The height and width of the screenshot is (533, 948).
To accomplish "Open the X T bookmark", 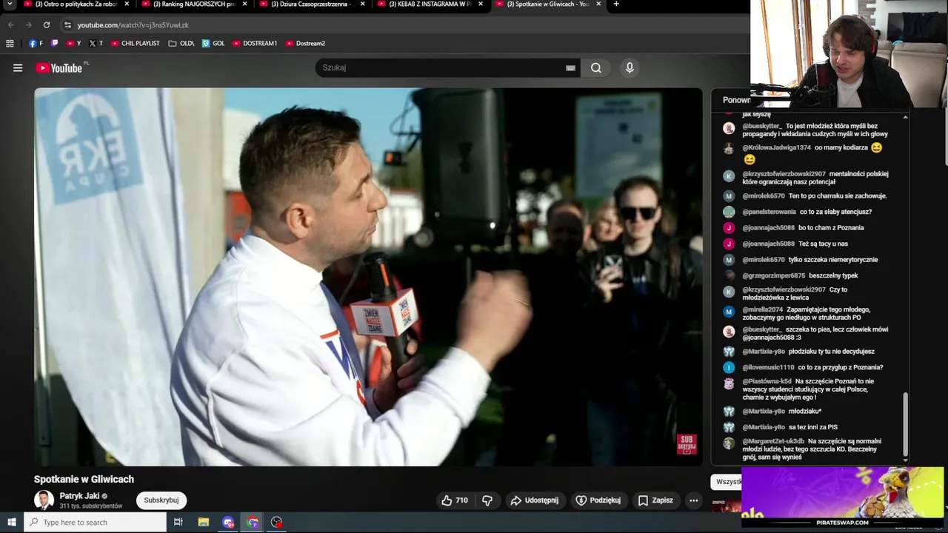I will [96, 44].
